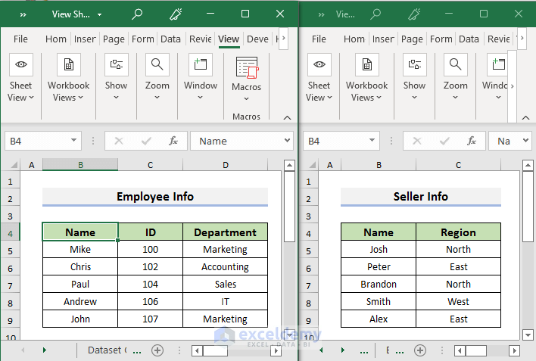
Task: Switch to Data tab in right window
Action: coord(469,39)
